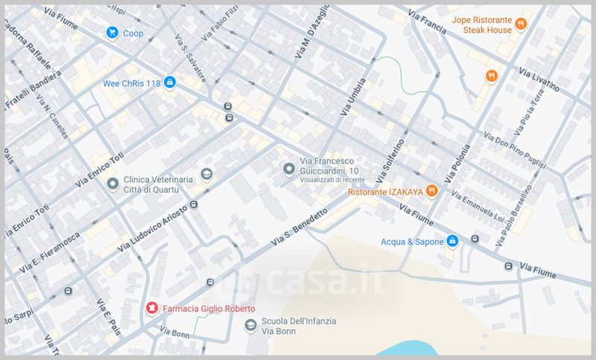This screenshot has width=596, height=360.
Task: Click the bus stop icon on Via Ludovico Ariosto
Action: pos(194,205)
